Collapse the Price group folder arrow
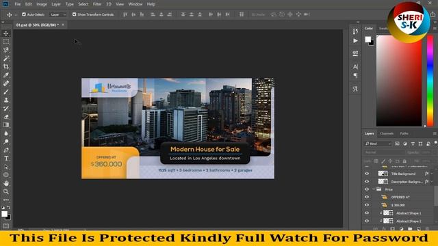Image resolution: width=438 pixels, height=246 pixels. point(374,189)
